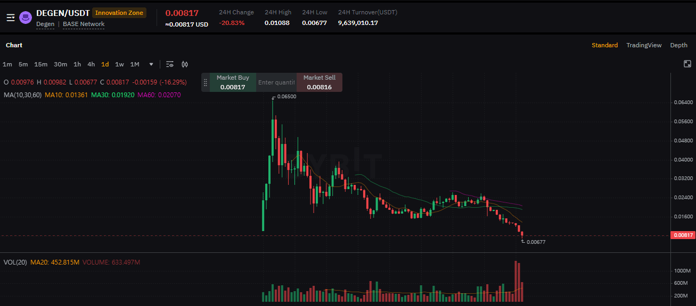696x306 pixels.
Task: Select the 1w timeframe
Action: coord(119,64)
